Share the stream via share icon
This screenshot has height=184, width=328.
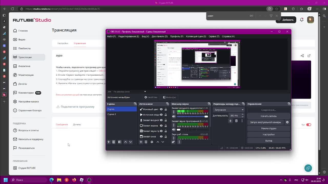click(x=302, y=56)
